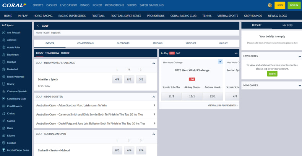This screenshot has height=156, width=302.
Task: Open the Coral coin rewards icon
Action: click(x=270, y=5)
